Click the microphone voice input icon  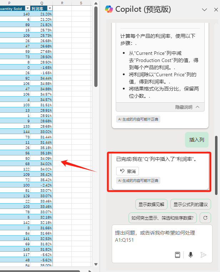(191, 255)
